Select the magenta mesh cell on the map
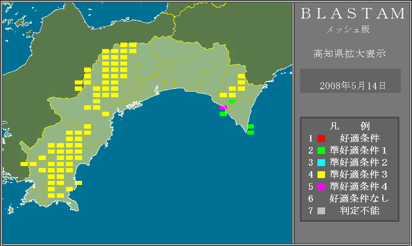The width and height of the screenshot is (412, 246). tap(223, 107)
